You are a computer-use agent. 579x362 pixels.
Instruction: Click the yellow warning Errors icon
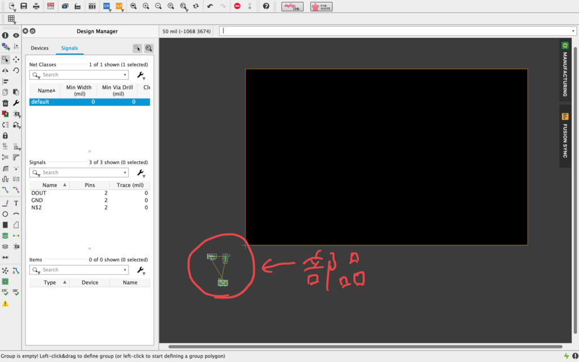(x=5, y=304)
